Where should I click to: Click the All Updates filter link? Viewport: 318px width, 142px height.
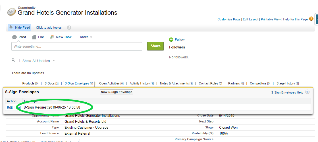tap(41, 61)
